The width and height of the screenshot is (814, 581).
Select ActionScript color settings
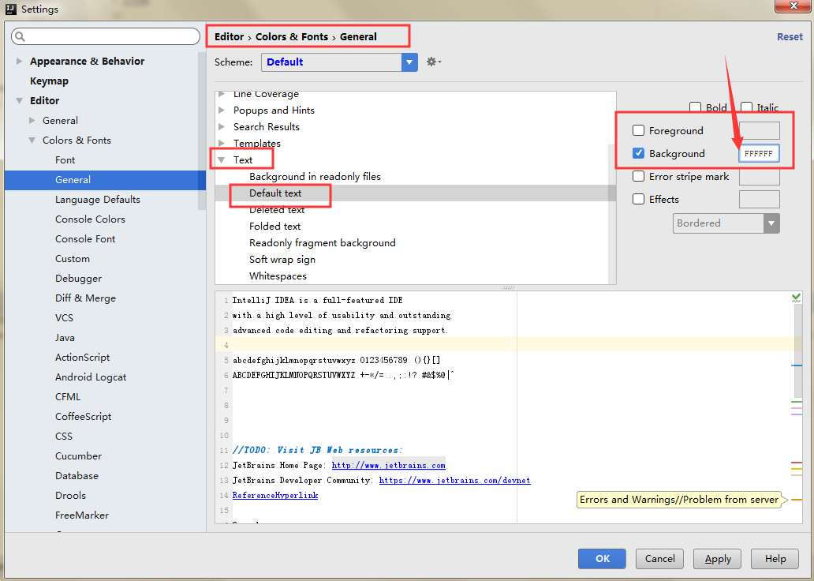83,357
